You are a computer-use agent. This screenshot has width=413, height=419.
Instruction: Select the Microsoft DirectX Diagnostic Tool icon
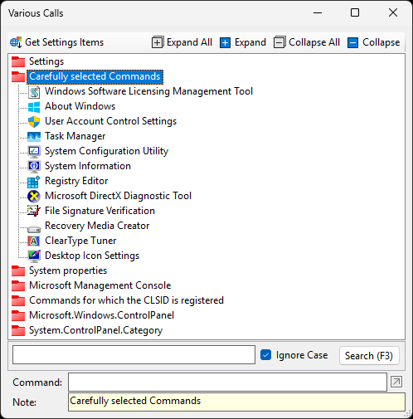(34, 196)
